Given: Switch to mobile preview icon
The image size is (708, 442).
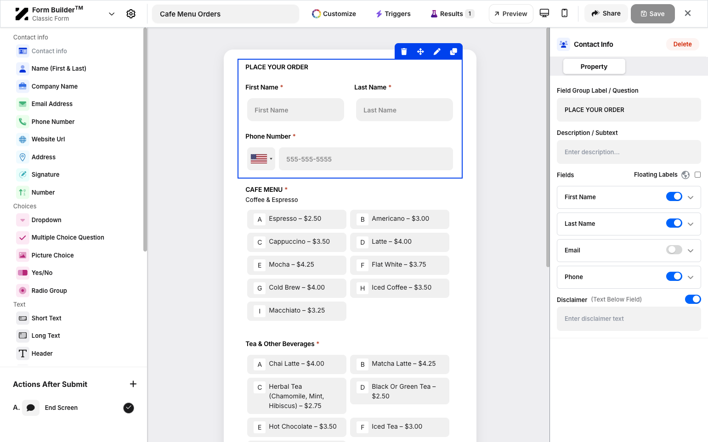Looking at the screenshot, I should click(x=565, y=13).
